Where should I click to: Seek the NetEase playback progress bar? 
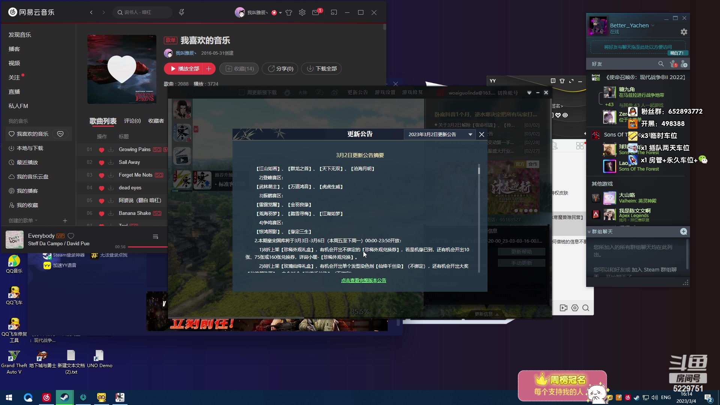pyautogui.click(x=147, y=247)
